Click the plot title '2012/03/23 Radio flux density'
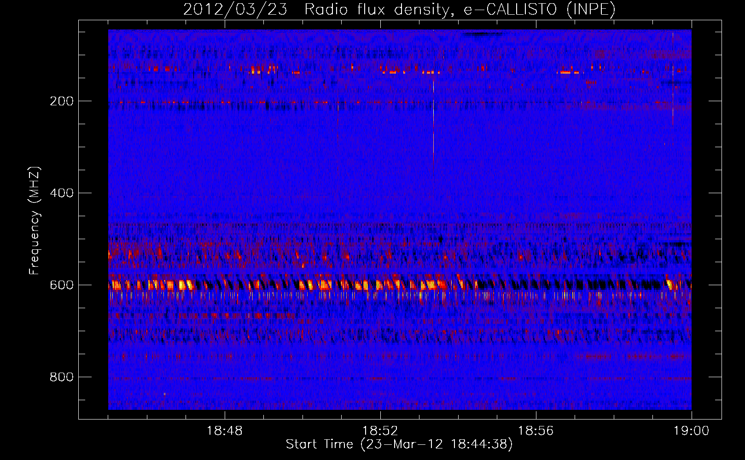 pos(399,10)
